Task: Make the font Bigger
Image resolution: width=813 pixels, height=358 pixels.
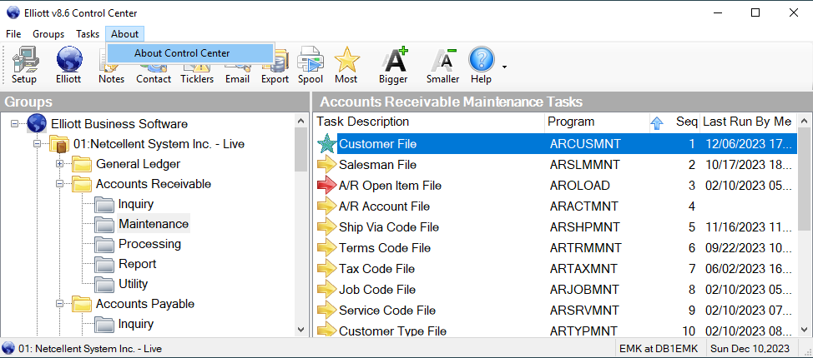Action: pos(393,65)
